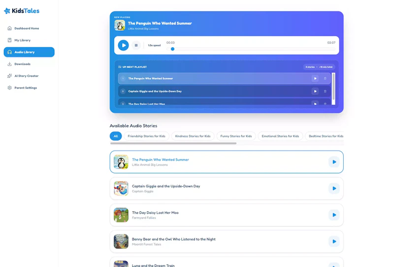Screen dimensions: 394x267
Task: Open The Day Daisy Lost Her Moo title
Action: click(155, 213)
